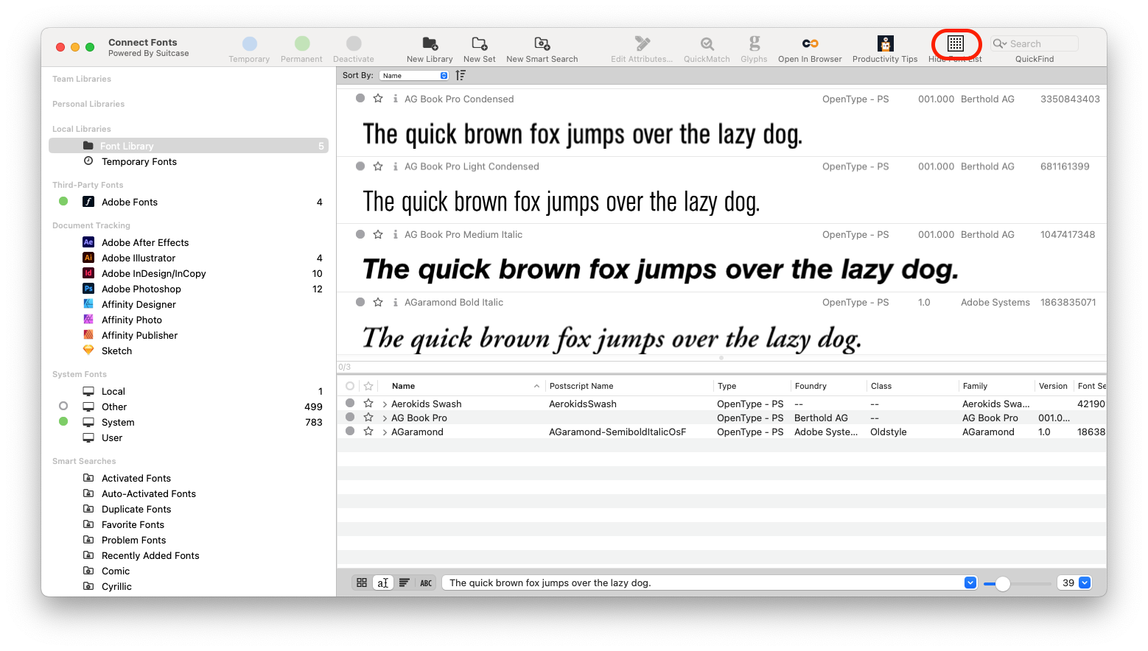Screen dimensions: 1148x651
Task: Toggle activation of Aerokids Swash row
Action: point(350,403)
